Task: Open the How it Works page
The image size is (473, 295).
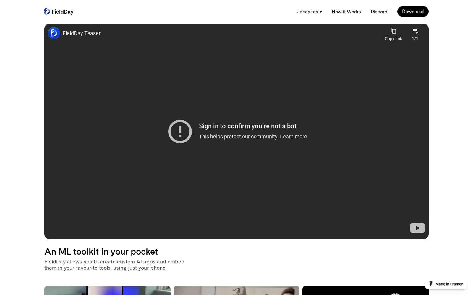Action: [x=346, y=12]
